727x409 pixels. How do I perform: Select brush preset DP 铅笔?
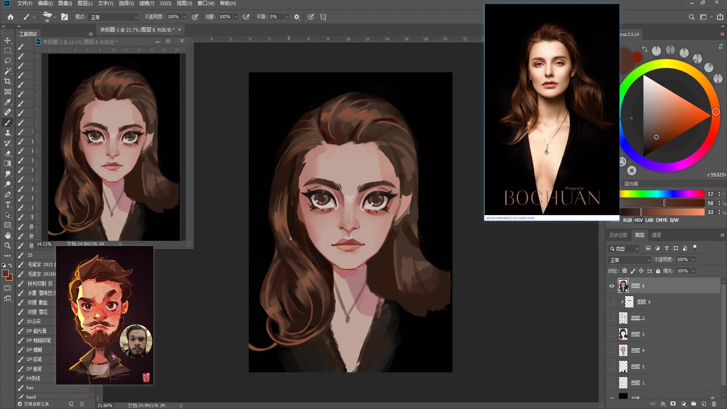pyautogui.click(x=36, y=359)
